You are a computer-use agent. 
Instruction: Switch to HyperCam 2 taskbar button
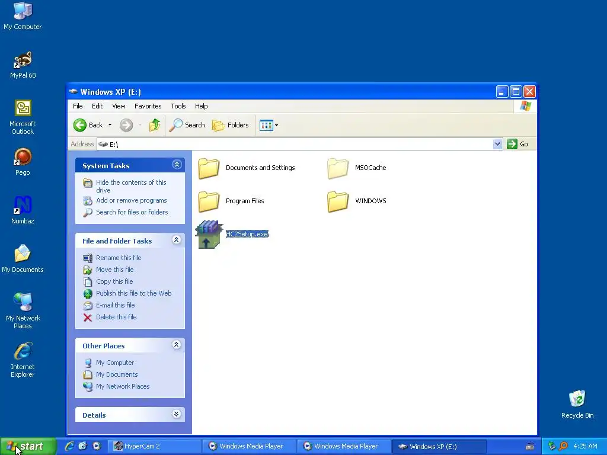pos(154,446)
